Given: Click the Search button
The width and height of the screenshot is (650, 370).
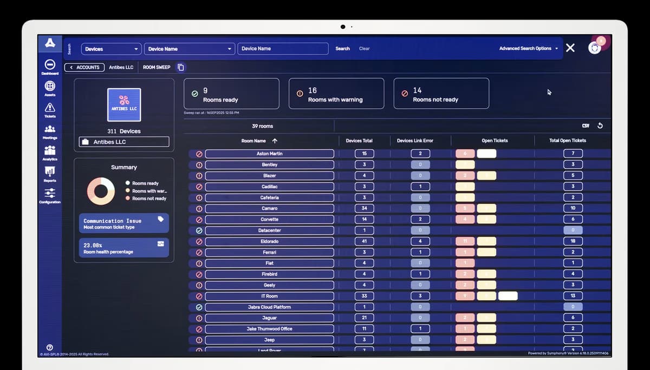Looking at the screenshot, I should point(342,49).
